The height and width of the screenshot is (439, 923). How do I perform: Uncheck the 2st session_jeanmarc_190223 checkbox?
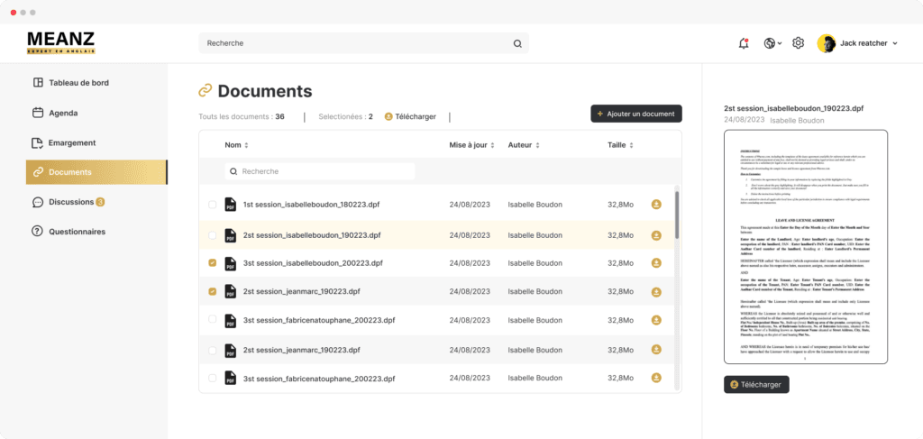pyautogui.click(x=212, y=292)
